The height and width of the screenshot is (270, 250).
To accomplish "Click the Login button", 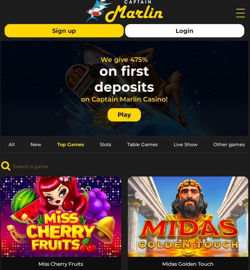I will tap(185, 31).
